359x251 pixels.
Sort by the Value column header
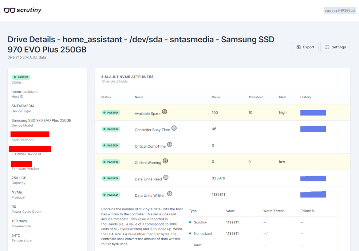[216, 97]
